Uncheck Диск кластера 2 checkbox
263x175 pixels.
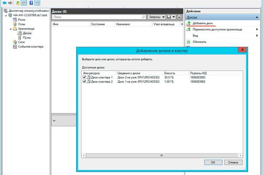[85, 82]
